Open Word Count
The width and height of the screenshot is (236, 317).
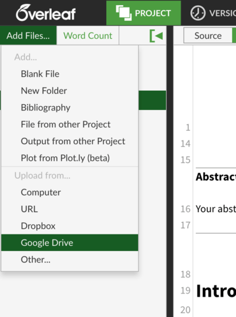pos(88,36)
